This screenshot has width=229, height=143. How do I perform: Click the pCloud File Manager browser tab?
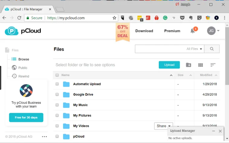click(x=28, y=9)
